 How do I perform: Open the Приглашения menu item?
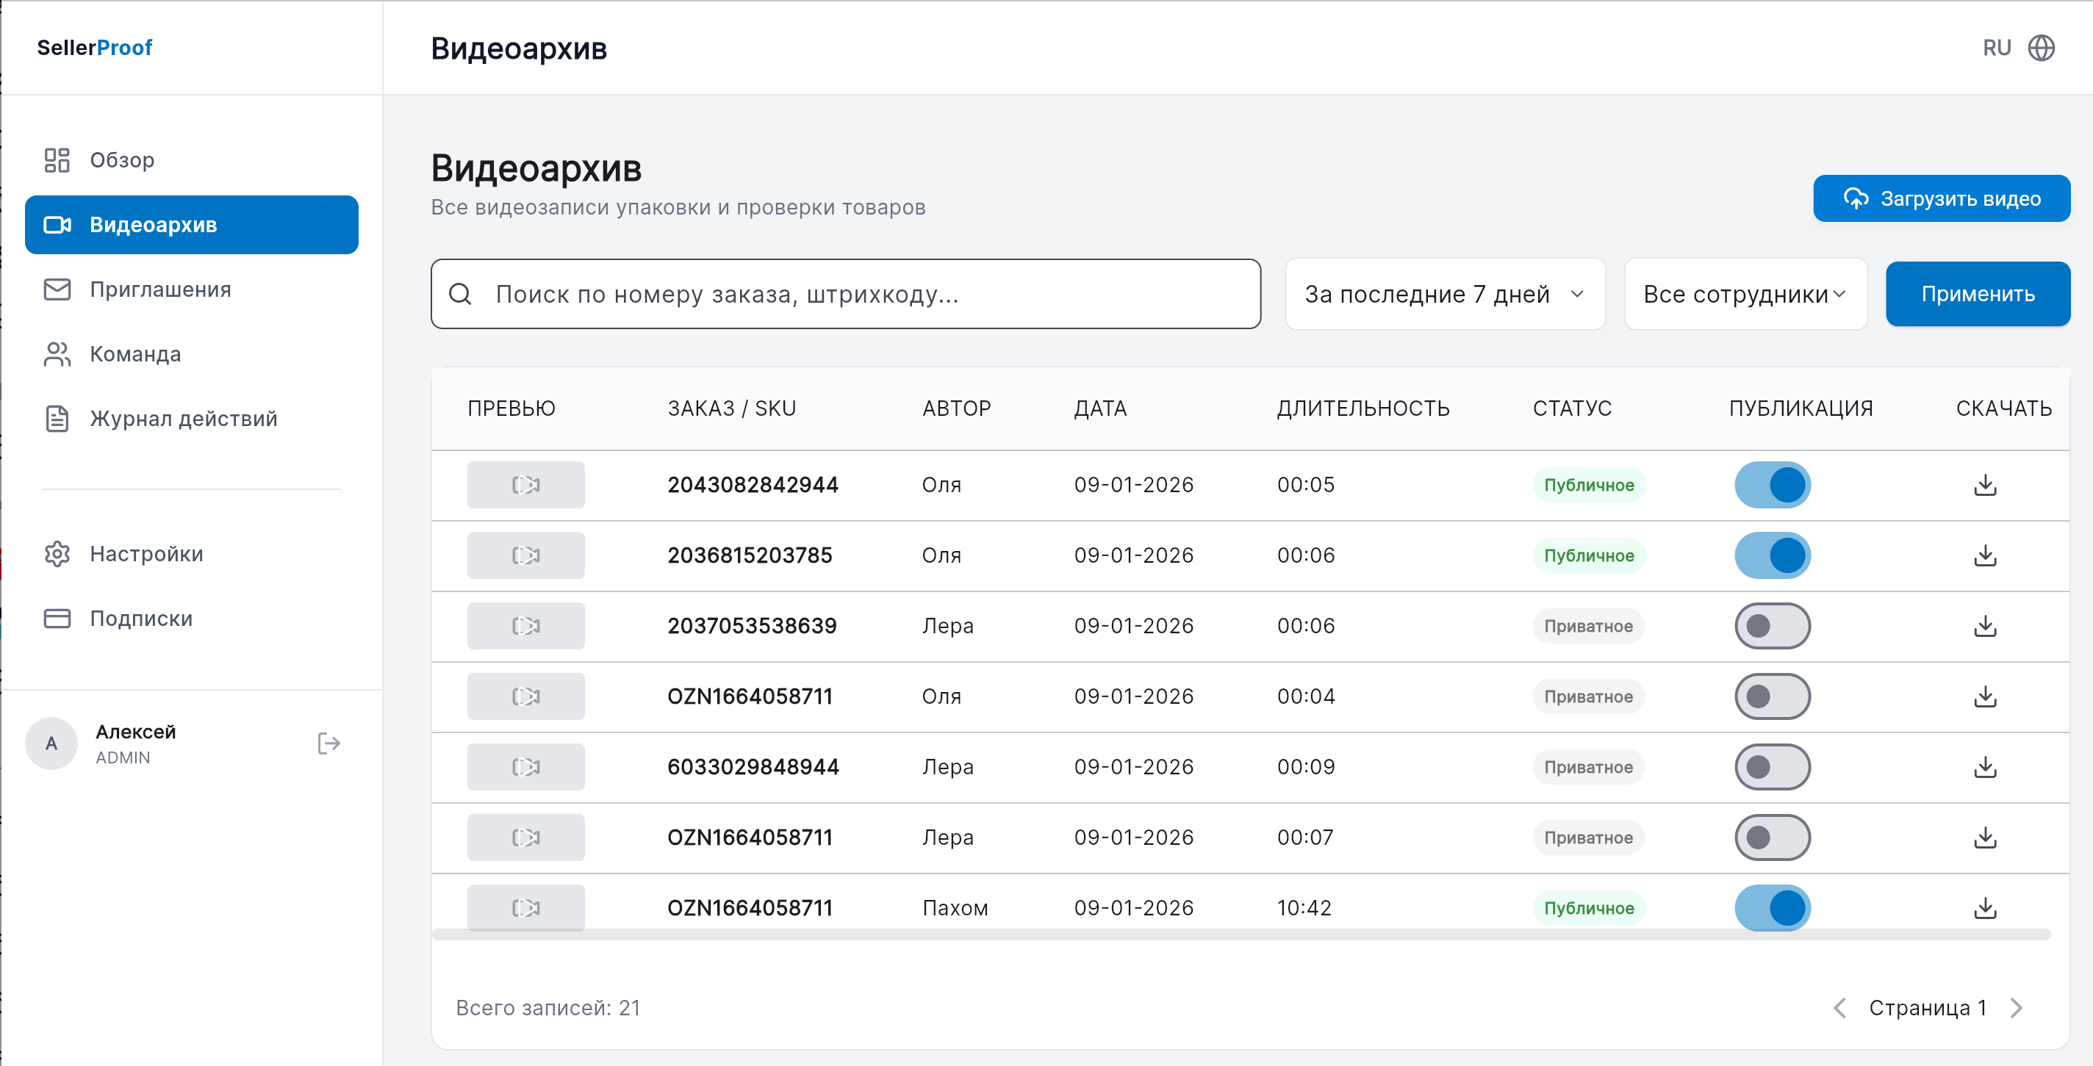pos(160,289)
